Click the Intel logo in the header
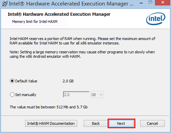This screenshot has width=171, height=133. [x=156, y=18]
